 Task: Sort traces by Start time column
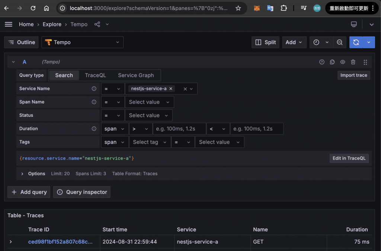click(x=115, y=229)
